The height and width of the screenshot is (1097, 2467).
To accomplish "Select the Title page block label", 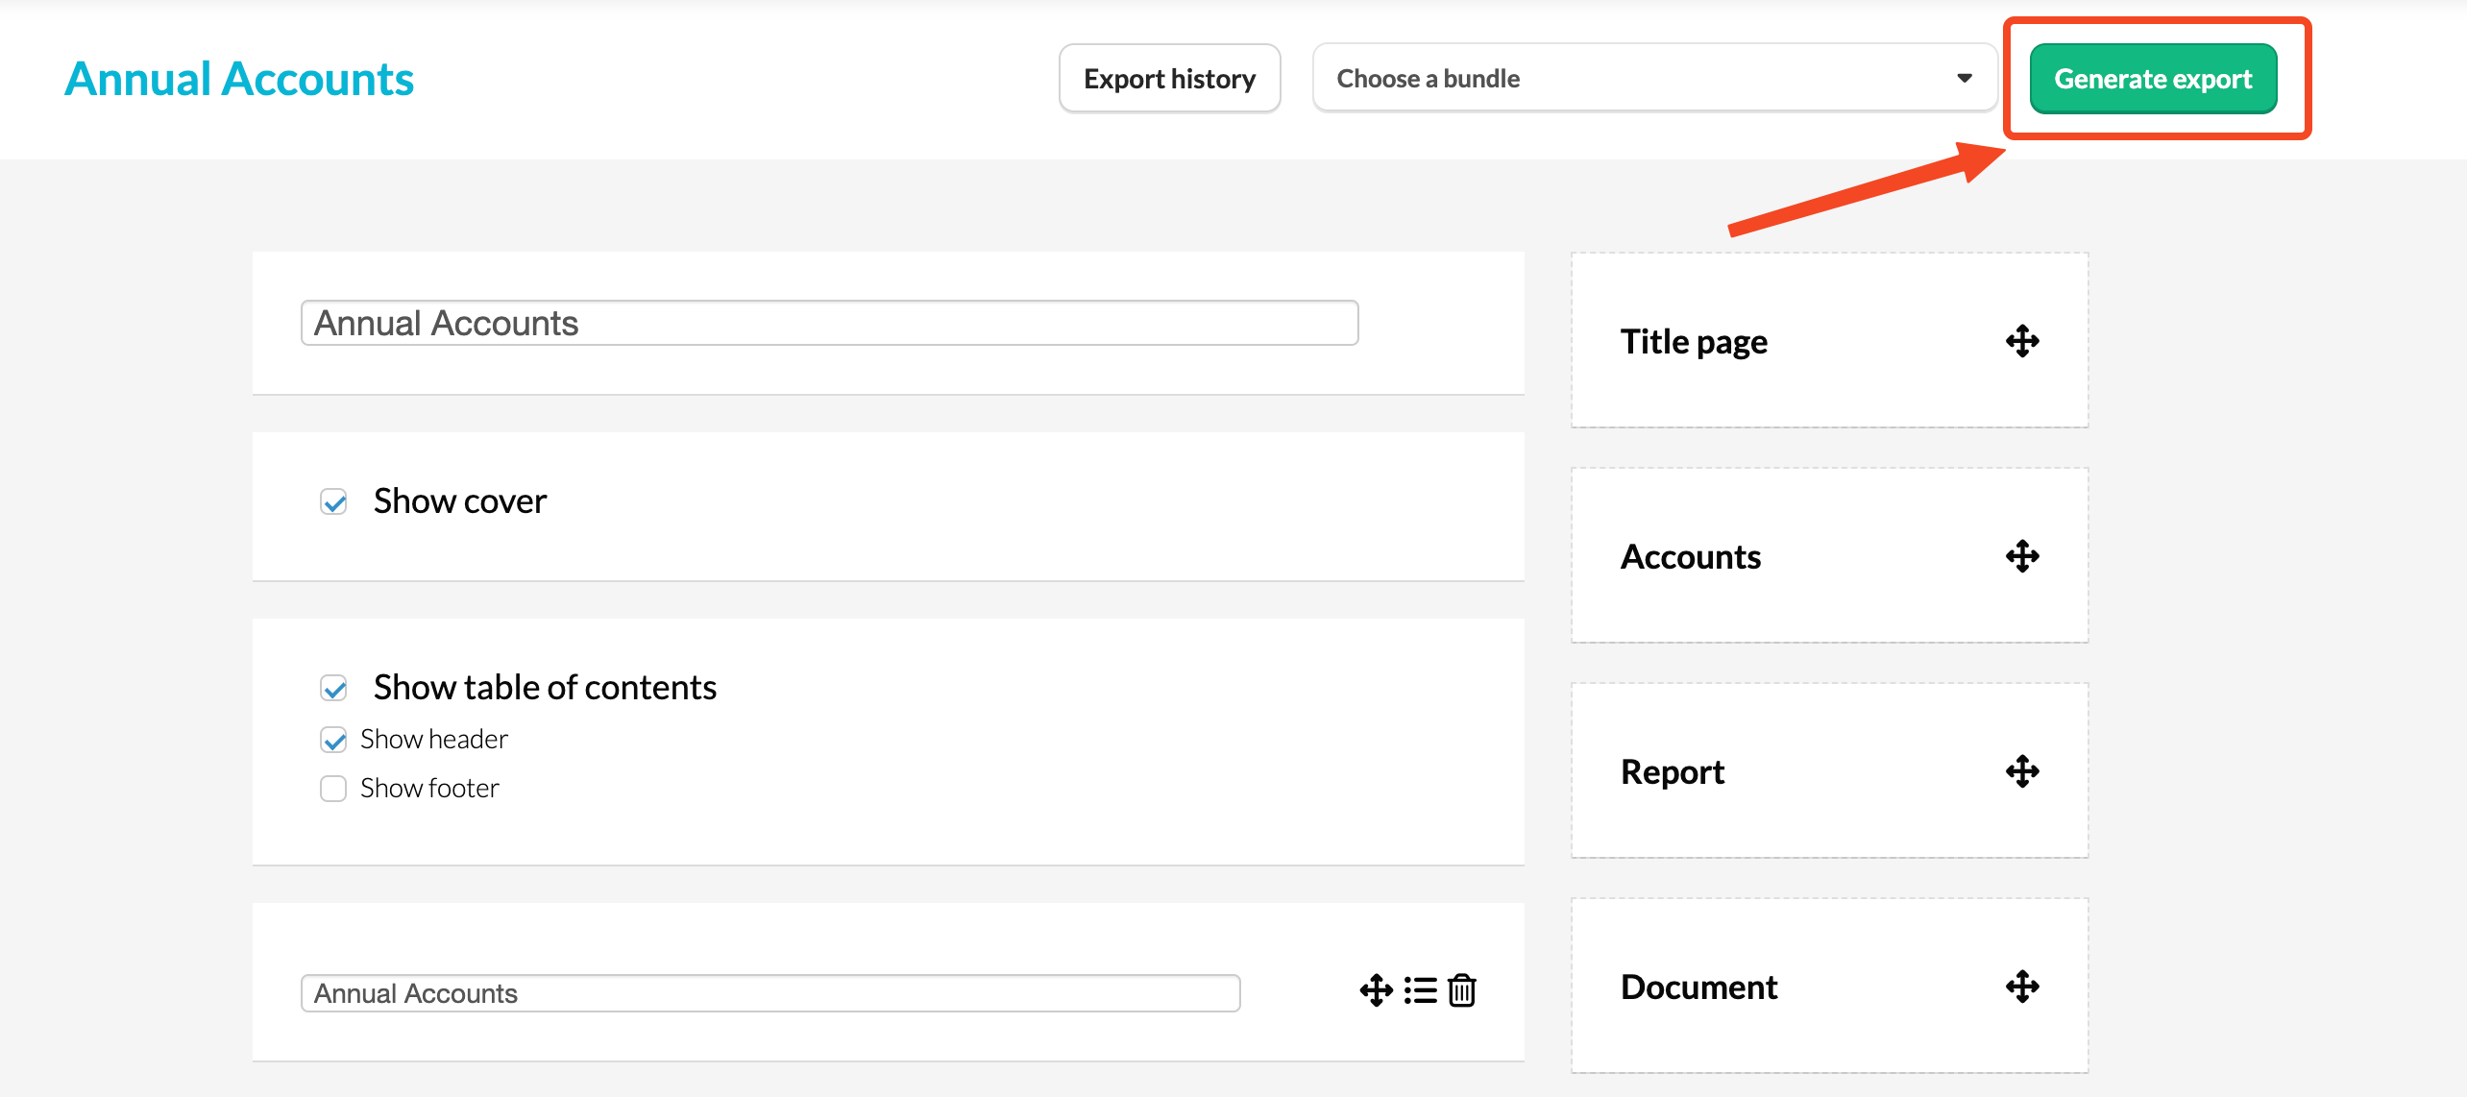I will pos(1694,342).
